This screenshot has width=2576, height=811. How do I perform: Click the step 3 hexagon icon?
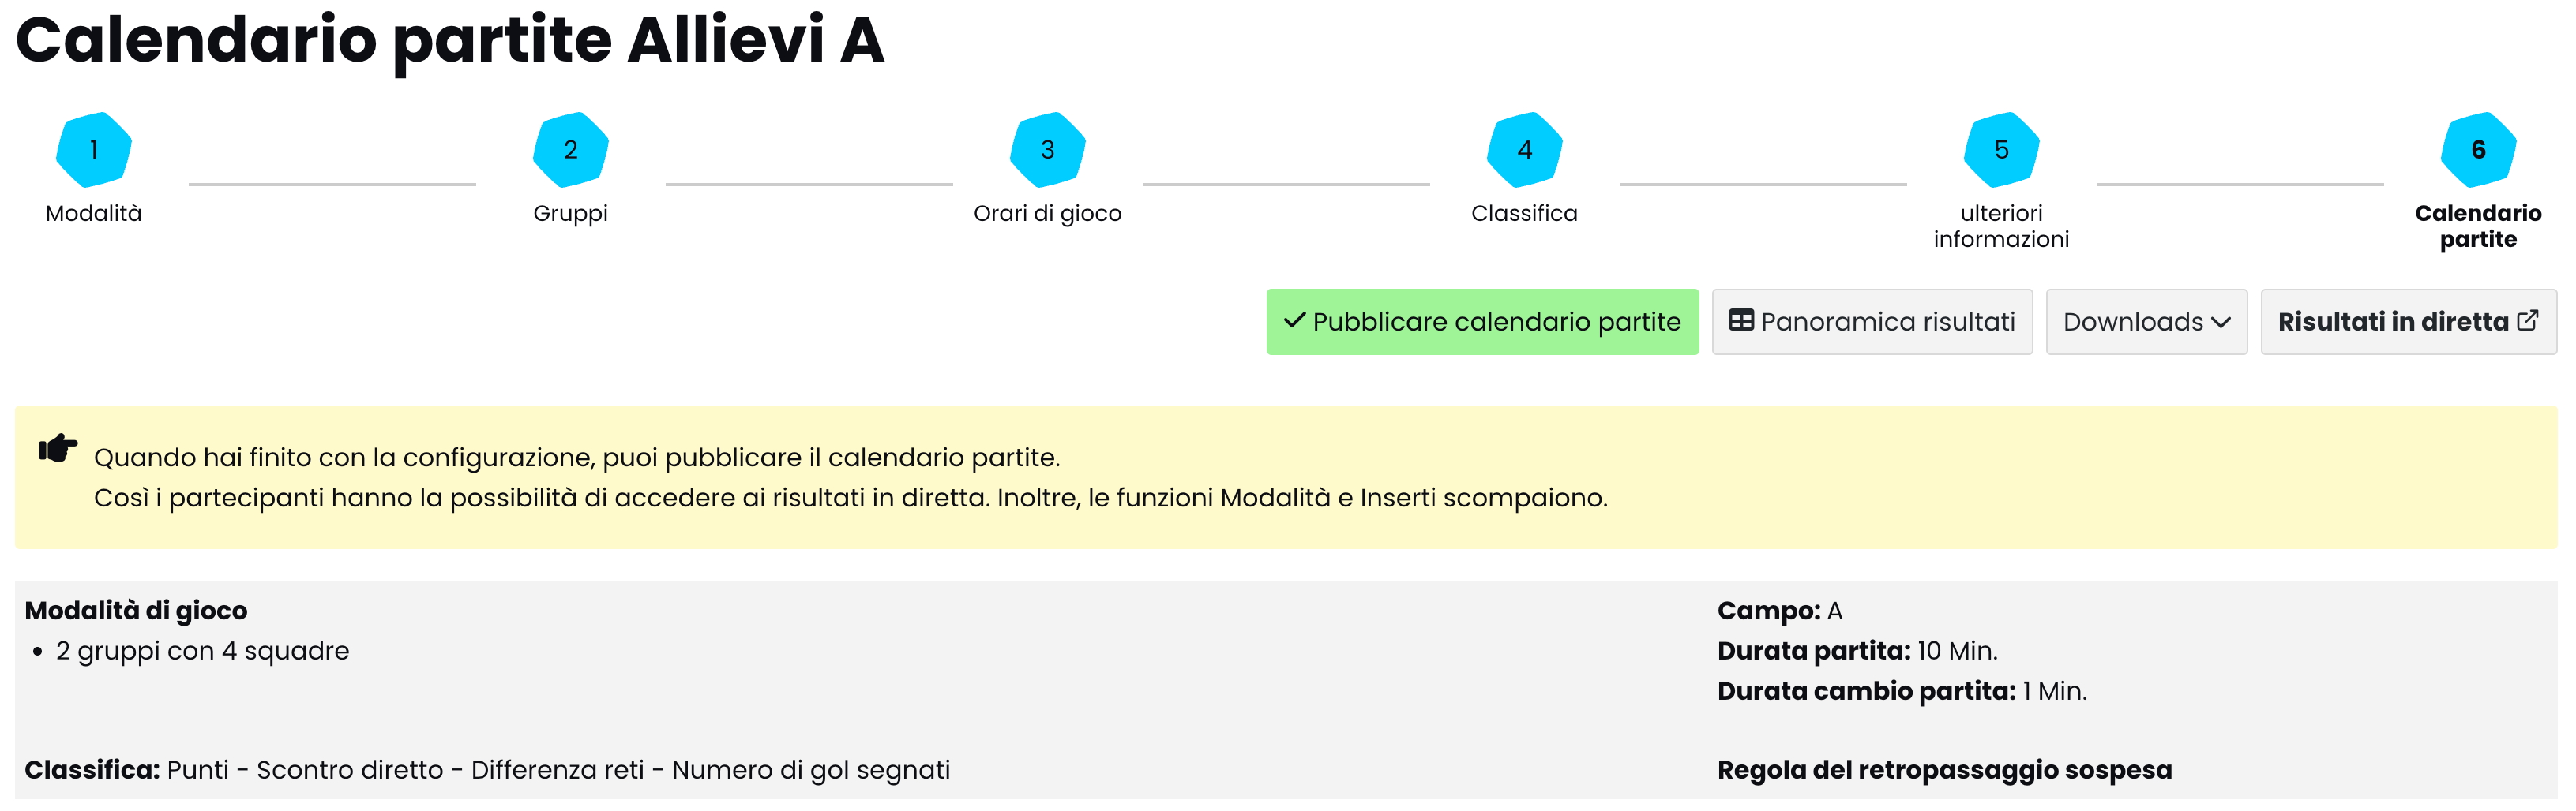[1048, 150]
